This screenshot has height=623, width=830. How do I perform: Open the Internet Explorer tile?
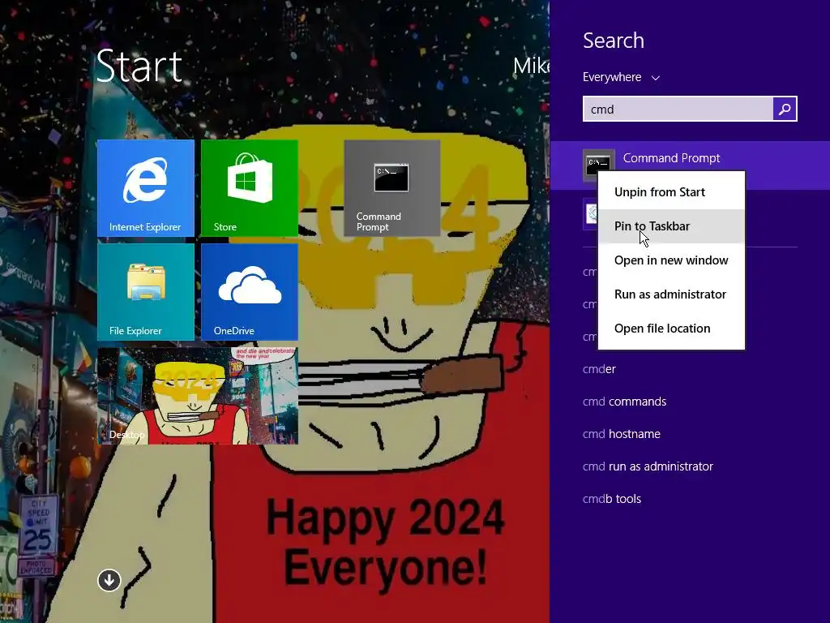coord(146,187)
